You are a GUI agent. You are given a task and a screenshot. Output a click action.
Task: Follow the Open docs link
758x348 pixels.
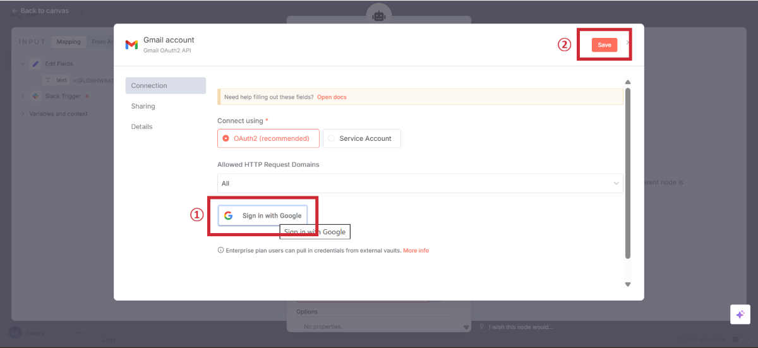point(332,97)
